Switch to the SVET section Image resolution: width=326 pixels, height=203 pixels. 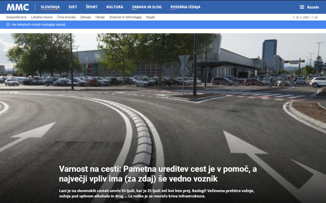(x=73, y=6)
